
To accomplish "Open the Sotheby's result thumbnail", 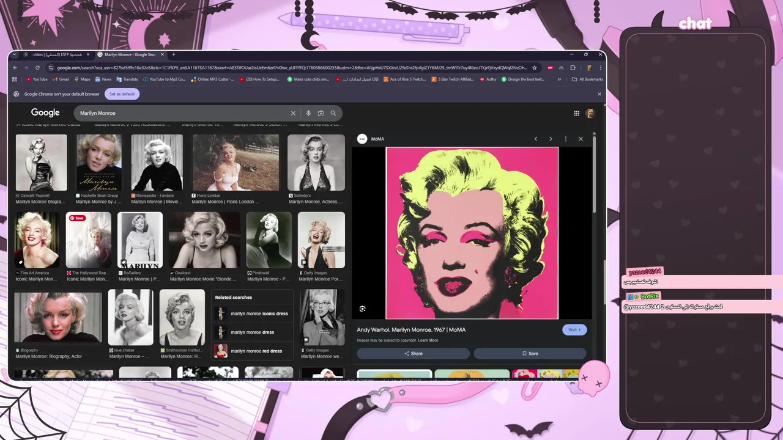I will [x=316, y=163].
